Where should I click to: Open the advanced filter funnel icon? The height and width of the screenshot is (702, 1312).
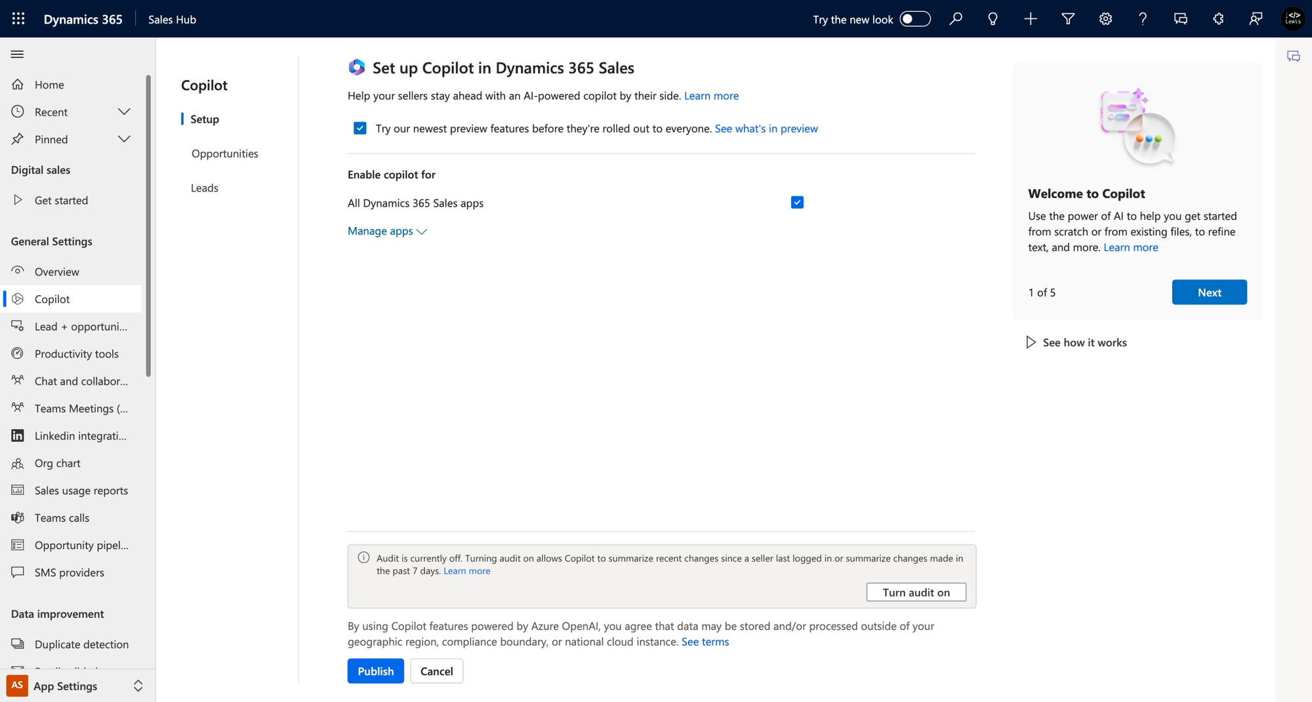pyautogui.click(x=1068, y=19)
